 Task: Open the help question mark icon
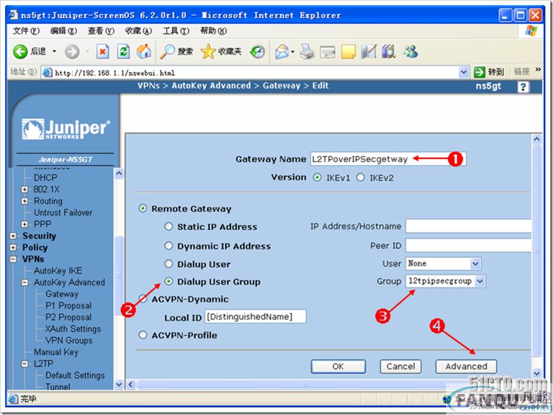[x=523, y=86]
